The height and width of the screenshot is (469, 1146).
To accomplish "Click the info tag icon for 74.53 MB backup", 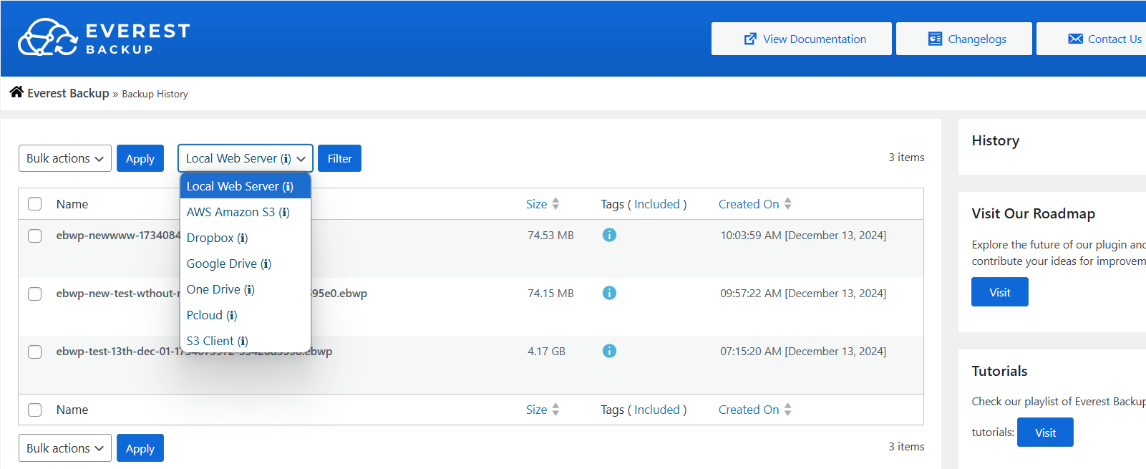I will [609, 235].
